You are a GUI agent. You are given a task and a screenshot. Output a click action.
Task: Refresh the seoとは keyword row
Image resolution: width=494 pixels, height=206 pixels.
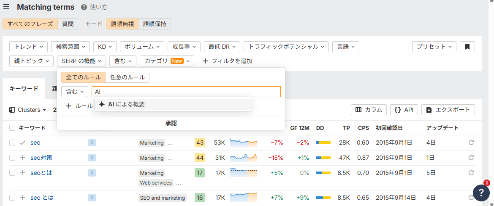[471, 173]
